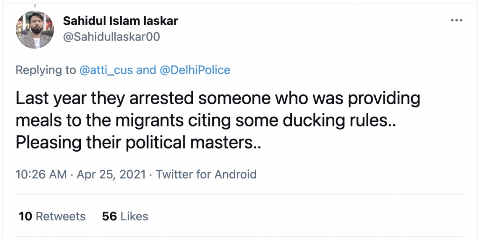Click the line "Pleasing their political masters"

tap(138, 143)
